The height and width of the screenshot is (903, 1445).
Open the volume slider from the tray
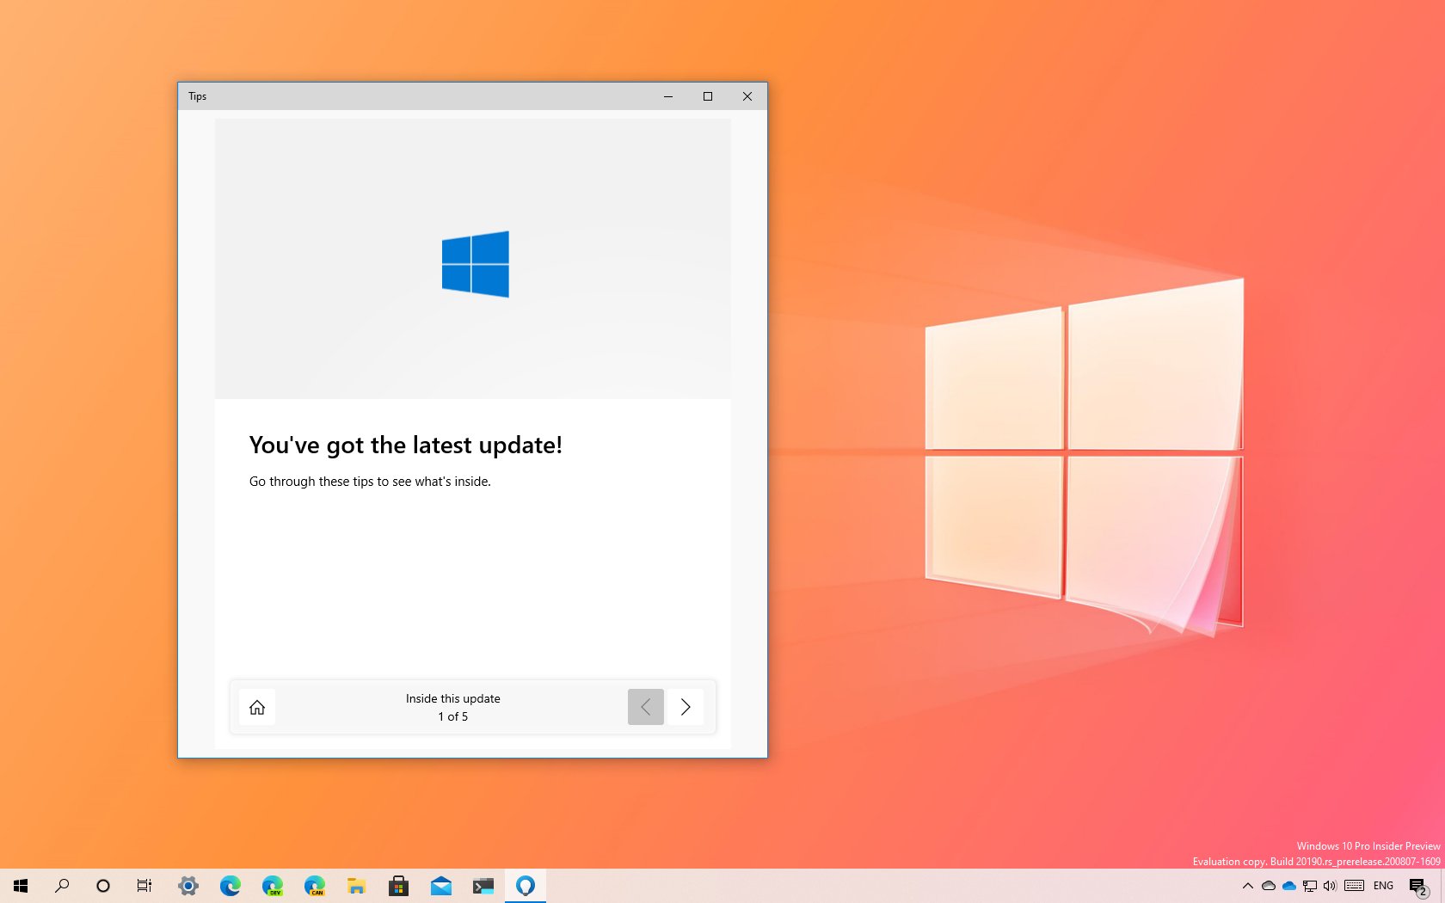(x=1330, y=886)
